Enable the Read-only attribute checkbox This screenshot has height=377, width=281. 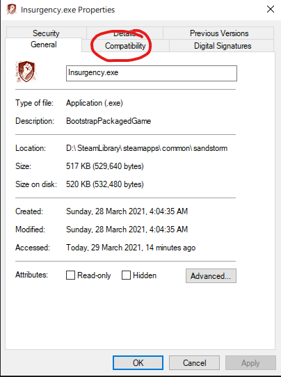click(70, 275)
